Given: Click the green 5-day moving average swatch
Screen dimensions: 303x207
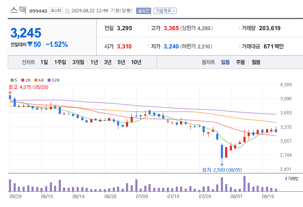Looking at the screenshot, I should (x=12, y=80).
